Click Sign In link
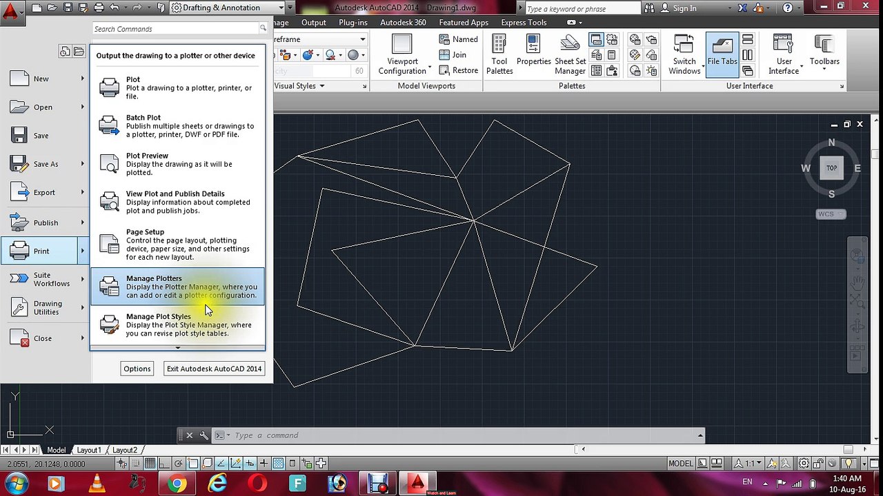 click(684, 8)
